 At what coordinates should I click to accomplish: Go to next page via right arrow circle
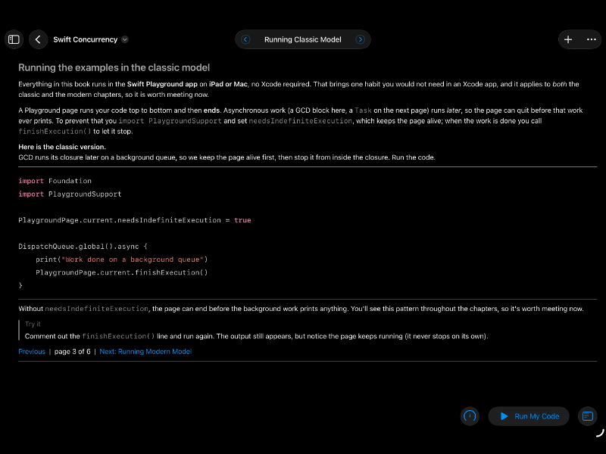(361, 39)
